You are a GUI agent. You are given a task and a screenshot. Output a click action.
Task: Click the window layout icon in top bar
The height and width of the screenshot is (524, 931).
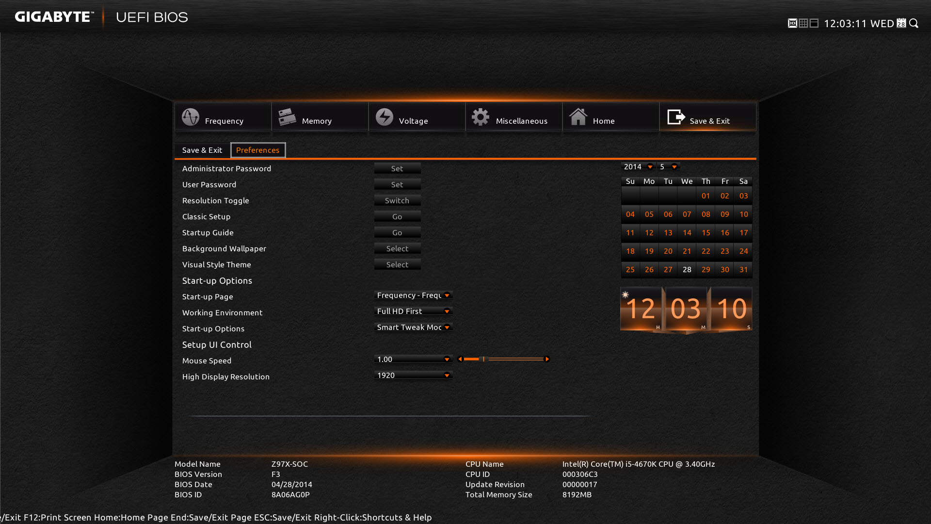click(x=814, y=23)
